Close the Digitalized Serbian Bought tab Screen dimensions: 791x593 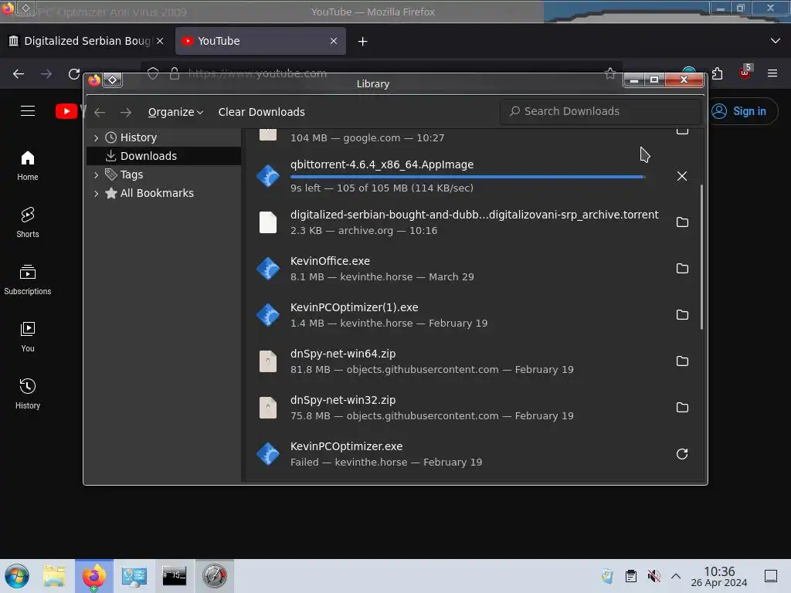coord(160,41)
